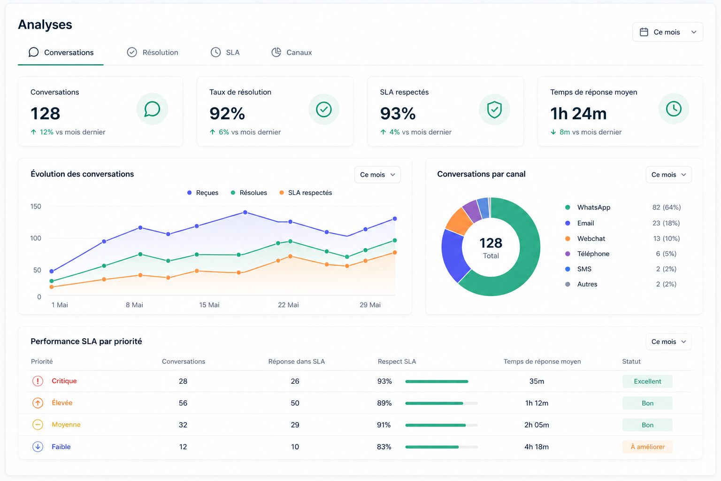The height and width of the screenshot is (481, 721).
Task: Click the red exclamation icon for Critique priority
Action: click(x=38, y=381)
